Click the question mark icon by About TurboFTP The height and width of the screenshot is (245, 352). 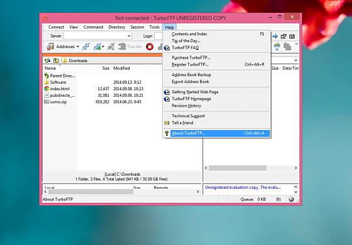click(x=167, y=133)
